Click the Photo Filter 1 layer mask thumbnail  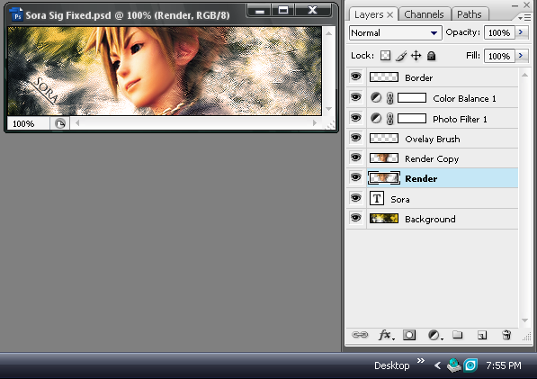tap(412, 119)
